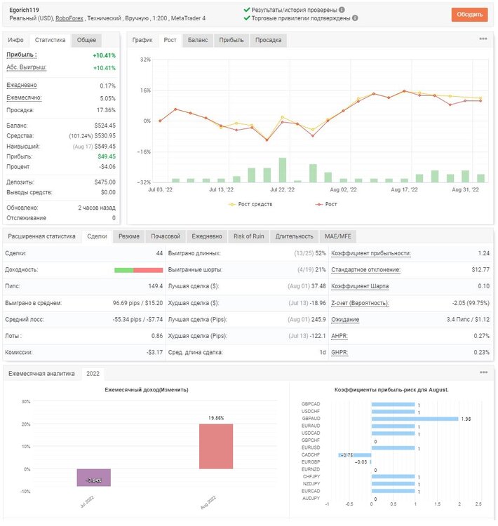Open the three-dot menu of the growth chart
The width and height of the screenshot is (498, 526).
[x=483, y=39]
